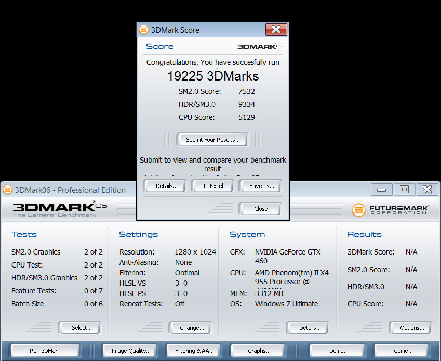Start the benchmark with Run 3DMark
The height and width of the screenshot is (361, 441).
coord(45,351)
